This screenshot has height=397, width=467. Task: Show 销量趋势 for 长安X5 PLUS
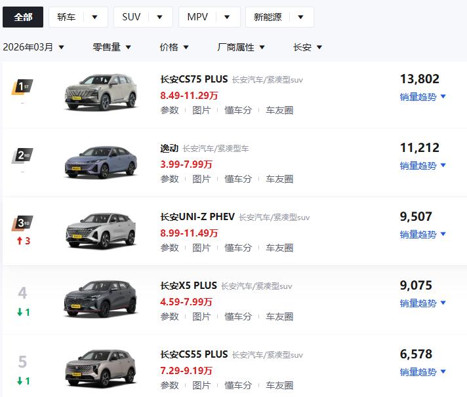423,303
